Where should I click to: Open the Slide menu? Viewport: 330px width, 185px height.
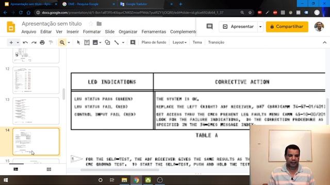click(110, 32)
